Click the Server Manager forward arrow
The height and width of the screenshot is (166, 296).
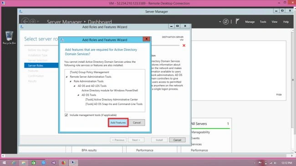tap(33, 21)
